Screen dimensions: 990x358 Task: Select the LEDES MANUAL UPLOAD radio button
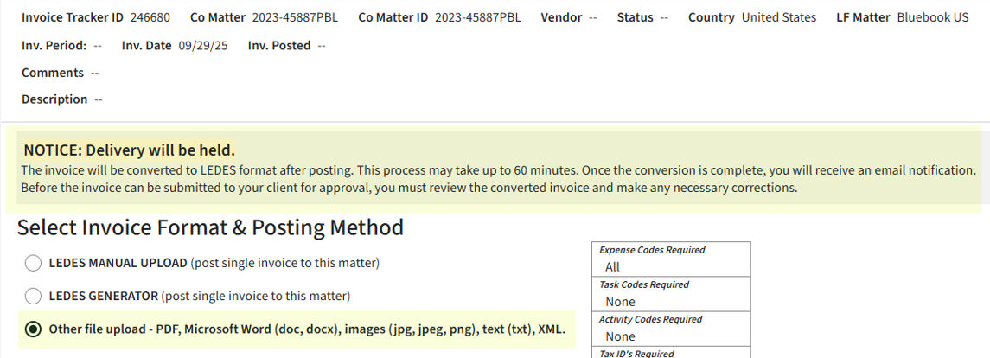click(x=33, y=263)
